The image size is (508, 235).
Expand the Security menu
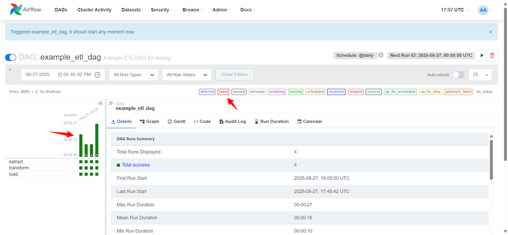(x=162, y=10)
